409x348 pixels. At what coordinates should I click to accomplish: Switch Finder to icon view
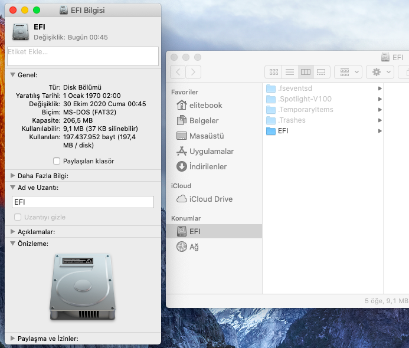point(273,72)
